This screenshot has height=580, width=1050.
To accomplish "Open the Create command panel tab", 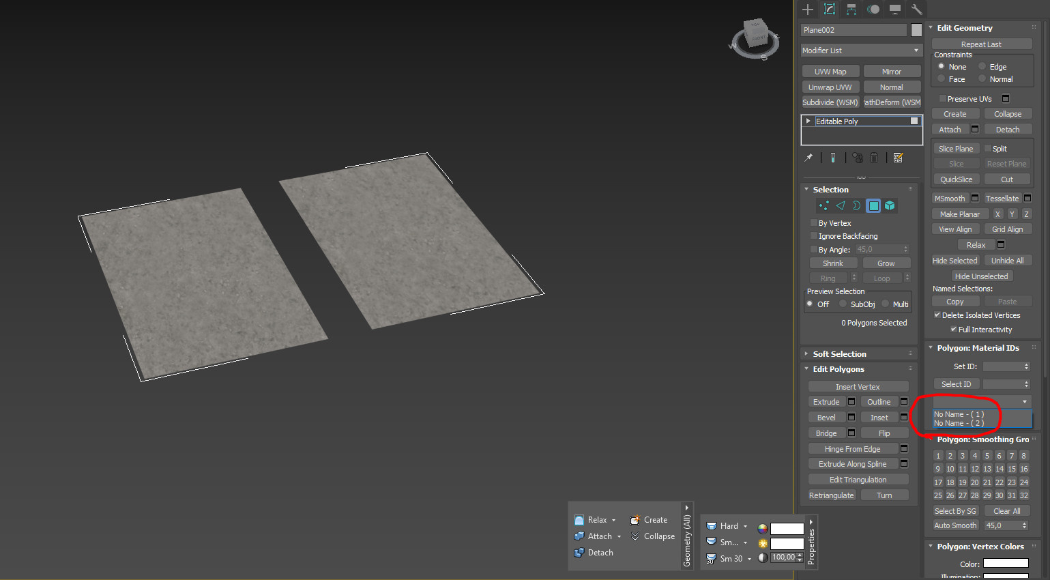I will coord(808,9).
